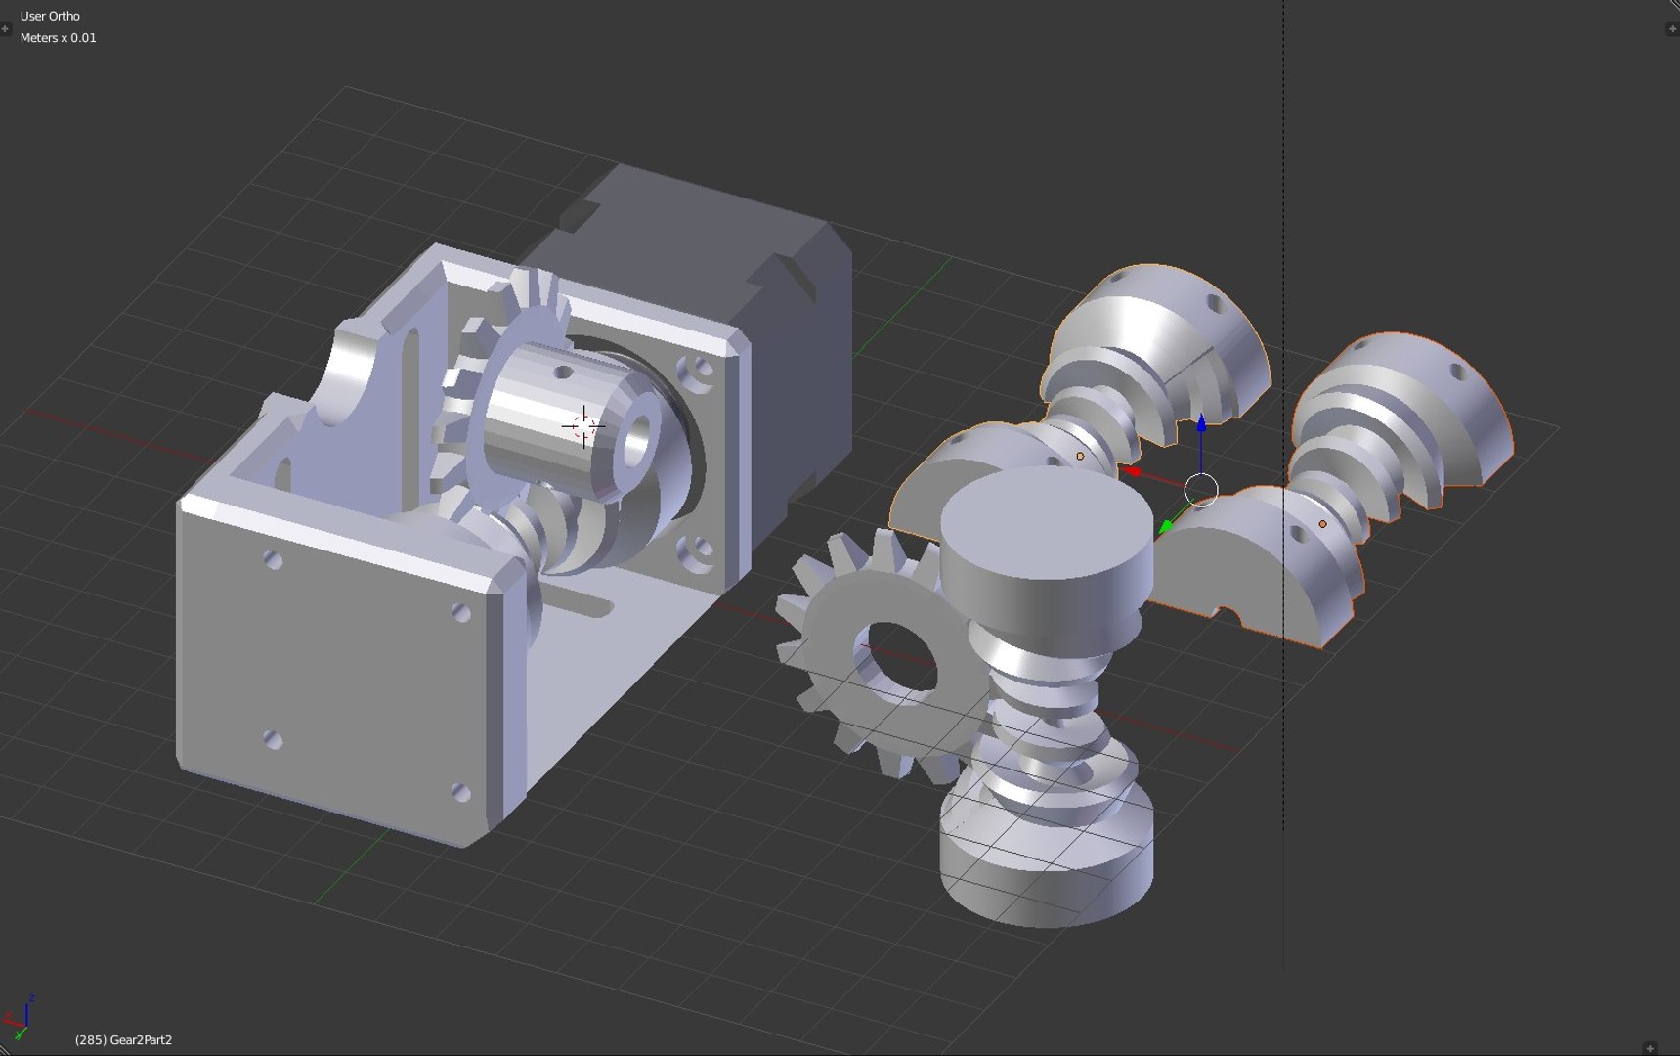The image size is (1680, 1056).
Task: Click the 3D cursor crosshair on the gear hub
Action: (x=583, y=426)
